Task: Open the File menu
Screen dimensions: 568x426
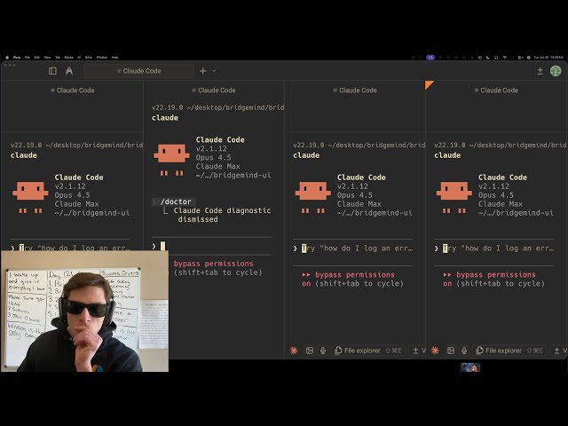Action: click(x=28, y=57)
